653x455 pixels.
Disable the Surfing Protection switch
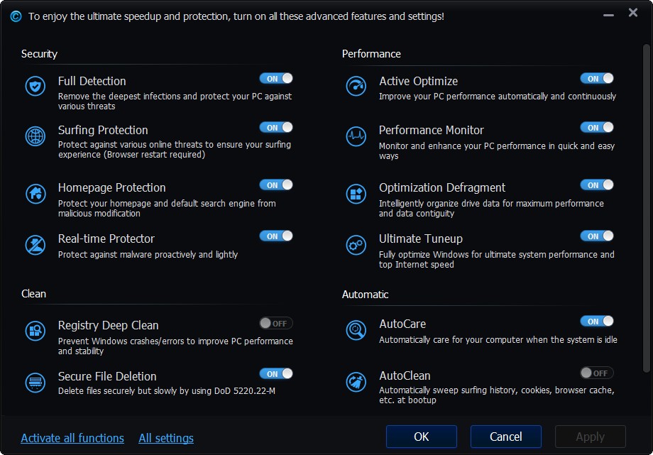tap(276, 128)
